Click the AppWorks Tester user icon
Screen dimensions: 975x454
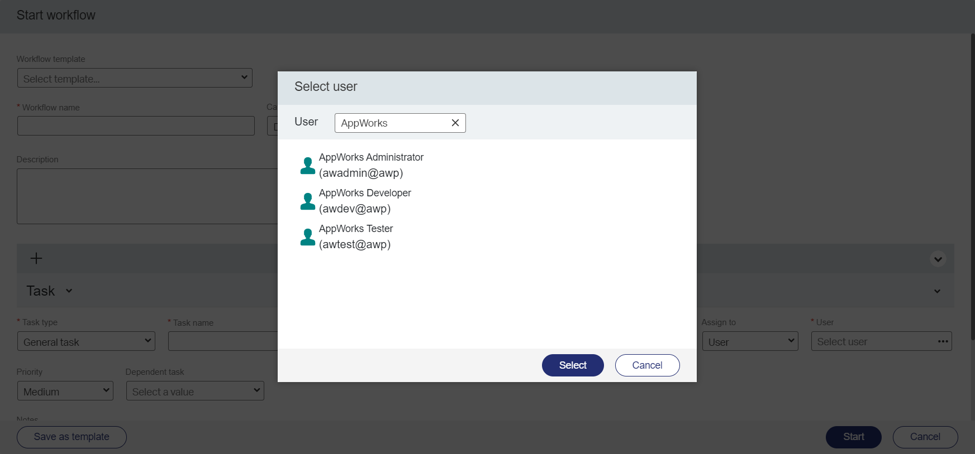[308, 237]
